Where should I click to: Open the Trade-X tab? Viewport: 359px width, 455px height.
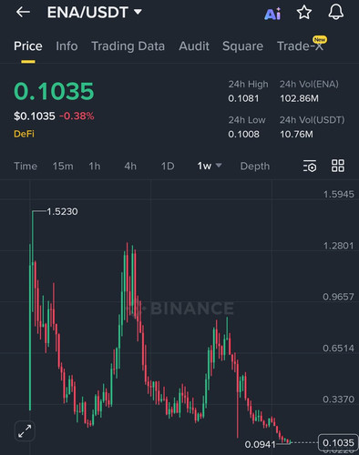(300, 46)
